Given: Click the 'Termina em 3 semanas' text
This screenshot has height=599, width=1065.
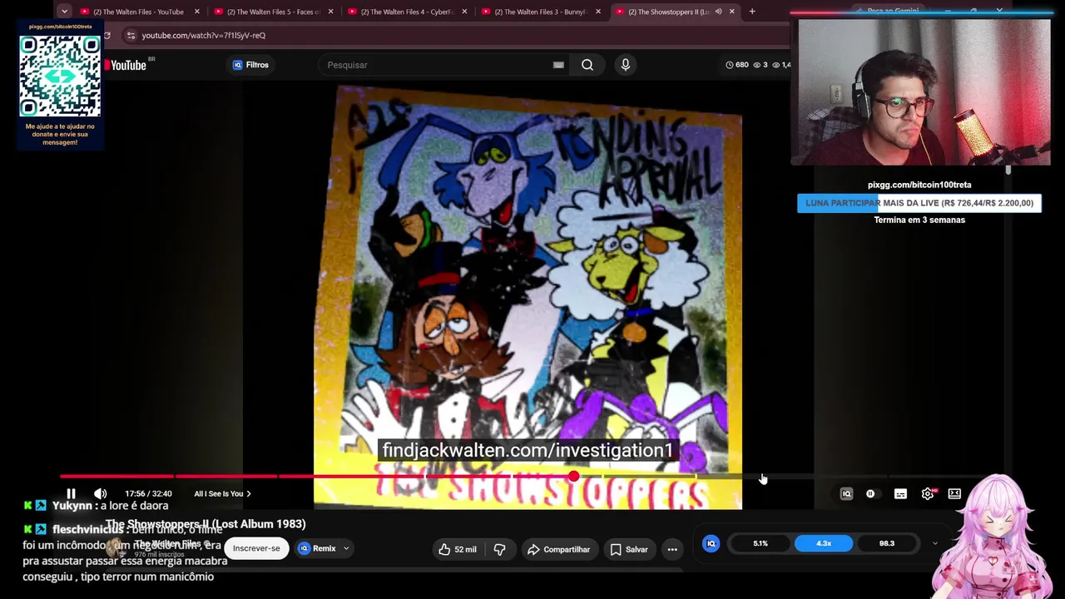Looking at the screenshot, I should point(919,220).
